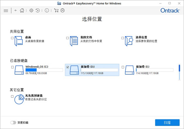Click the 无法找到硬盘 title
Screen dimensions: 184x129
click(34, 96)
